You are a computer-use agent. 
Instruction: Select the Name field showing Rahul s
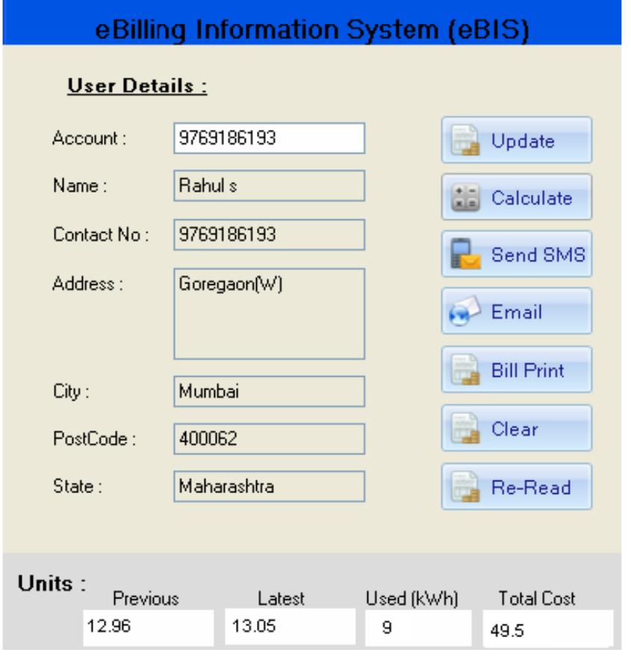pyautogui.click(x=269, y=185)
